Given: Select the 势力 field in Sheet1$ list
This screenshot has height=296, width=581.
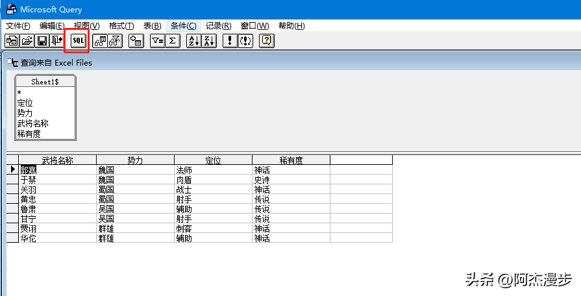Looking at the screenshot, I should point(45,114).
